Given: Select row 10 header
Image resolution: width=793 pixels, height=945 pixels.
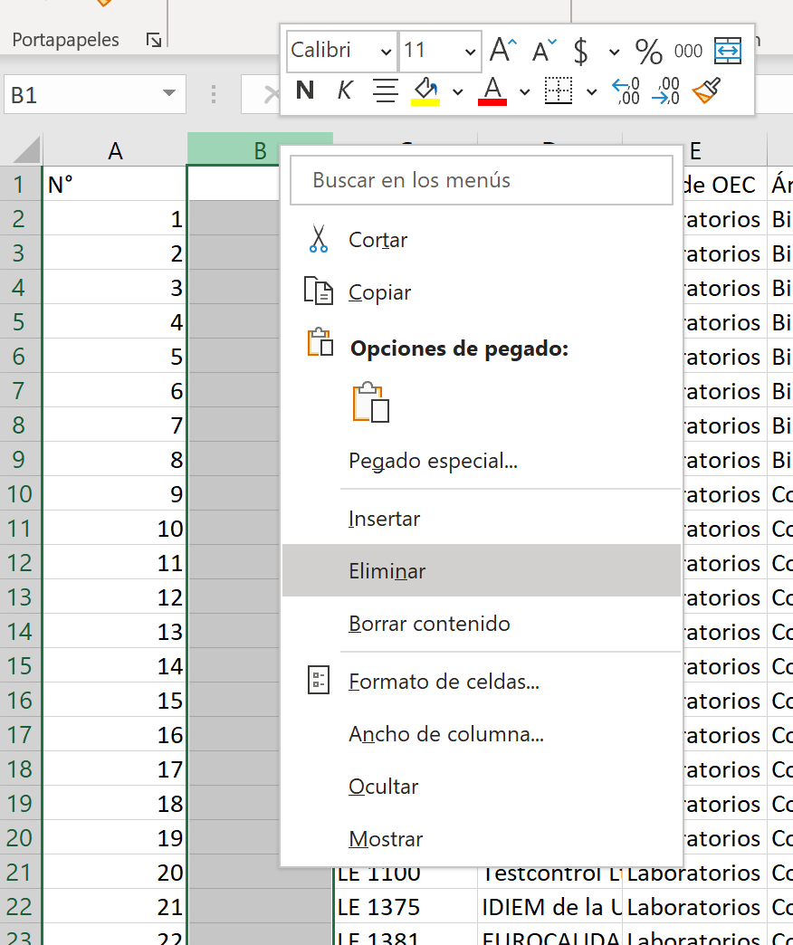Looking at the screenshot, I should 20,494.
